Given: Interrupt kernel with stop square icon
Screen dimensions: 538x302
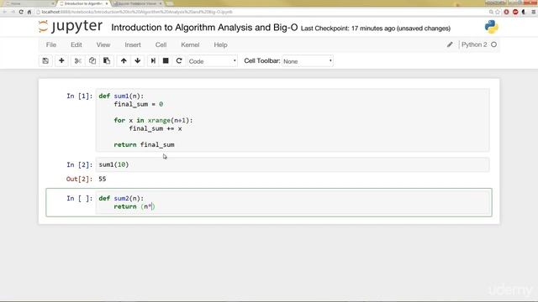Looking at the screenshot, I should tap(166, 61).
